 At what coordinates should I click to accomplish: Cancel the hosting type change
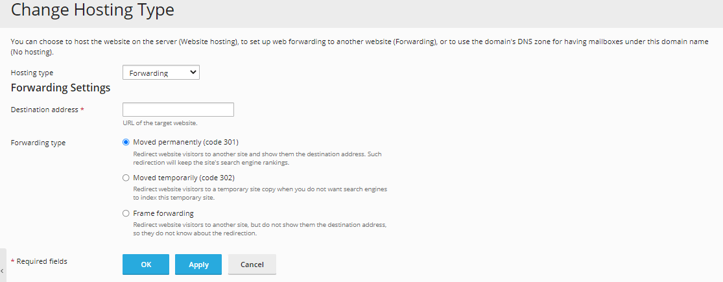click(252, 264)
